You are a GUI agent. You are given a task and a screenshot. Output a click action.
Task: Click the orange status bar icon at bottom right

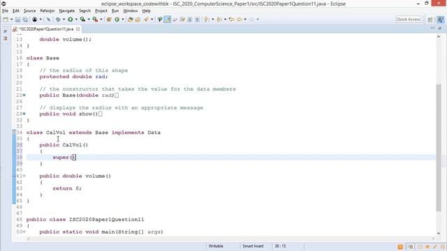pos(400,247)
